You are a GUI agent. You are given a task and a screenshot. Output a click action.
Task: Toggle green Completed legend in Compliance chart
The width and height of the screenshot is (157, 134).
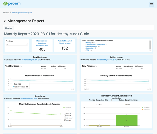[67, 108]
